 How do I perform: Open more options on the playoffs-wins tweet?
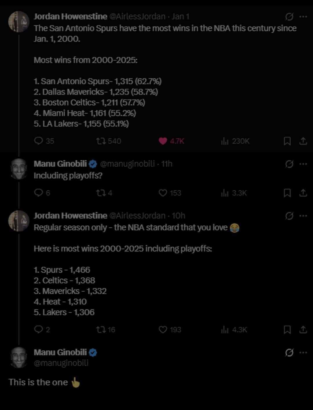coord(303,216)
